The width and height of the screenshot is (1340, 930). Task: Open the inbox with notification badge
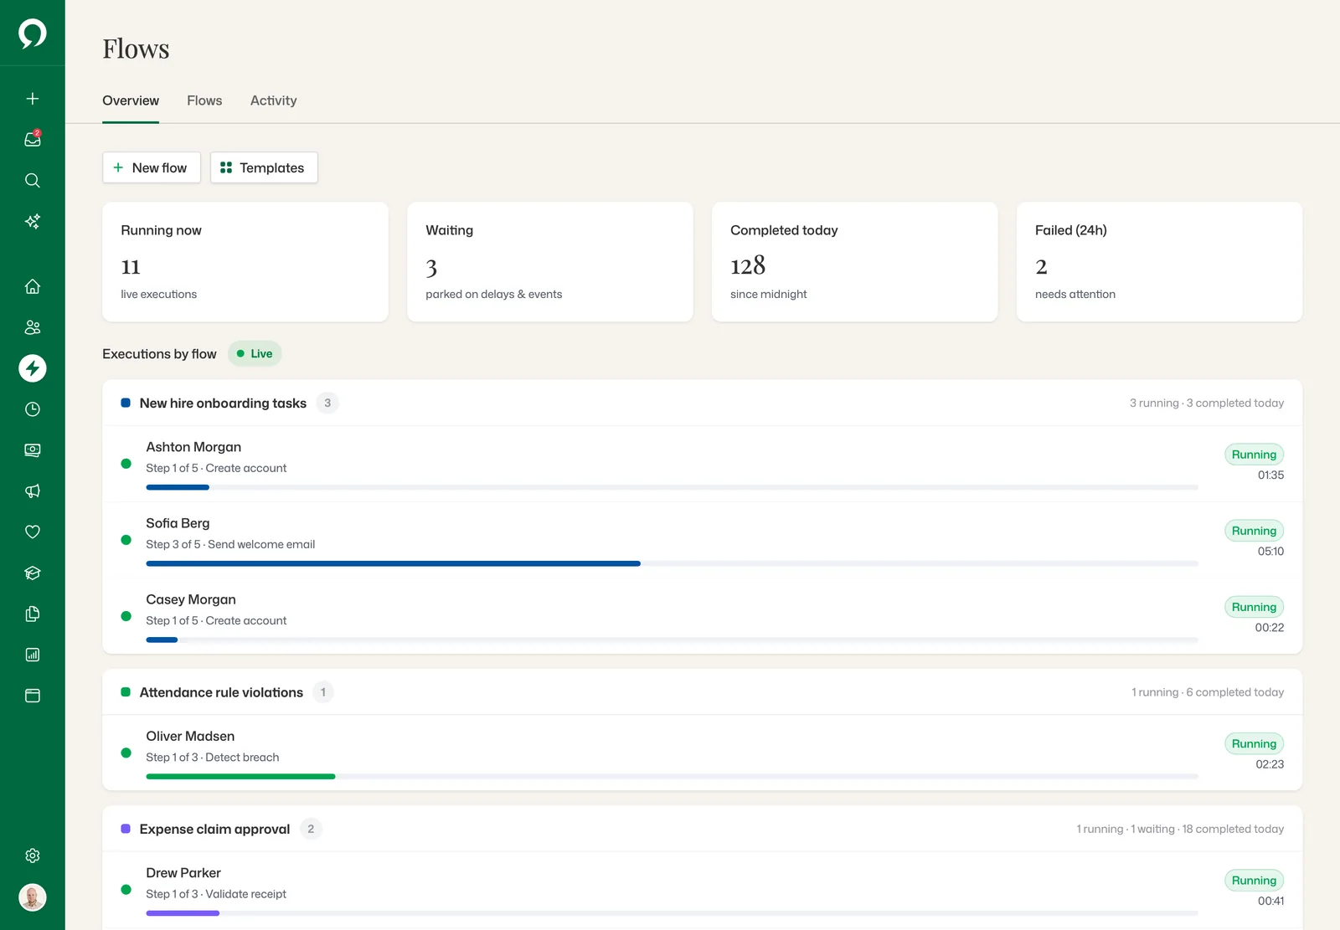[x=33, y=139]
